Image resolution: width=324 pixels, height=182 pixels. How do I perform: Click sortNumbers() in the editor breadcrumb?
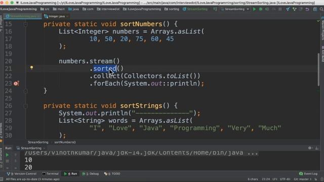(65, 142)
